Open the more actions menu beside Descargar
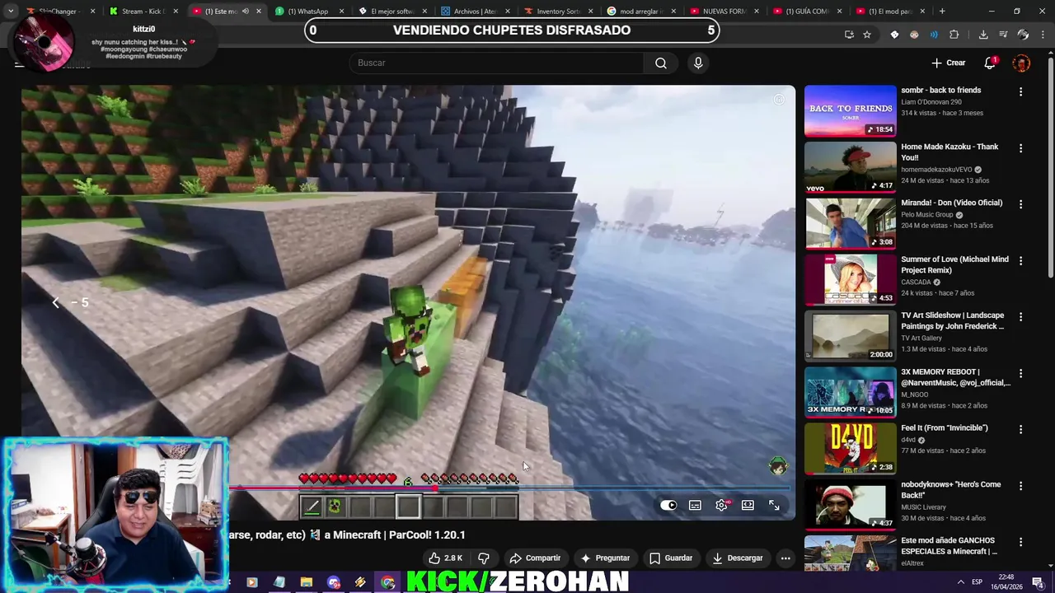 (x=785, y=558)
